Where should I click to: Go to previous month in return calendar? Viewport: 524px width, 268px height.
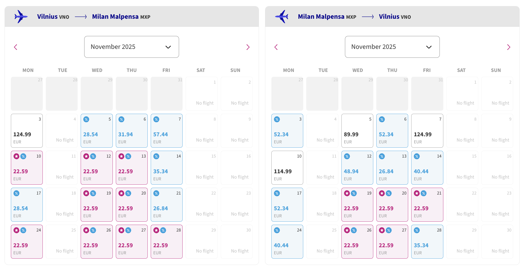[x=276, y=47]
